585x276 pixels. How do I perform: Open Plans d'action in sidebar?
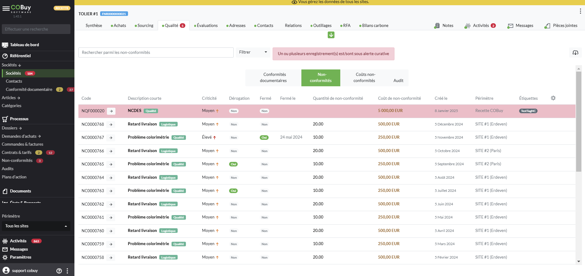pyautogui.click(x=14, y=177)
